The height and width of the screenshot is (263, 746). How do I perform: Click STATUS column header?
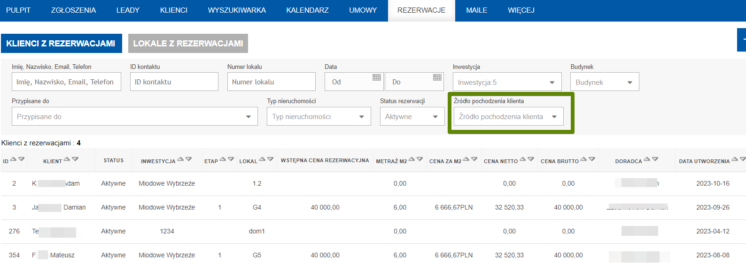coord(114,160)
